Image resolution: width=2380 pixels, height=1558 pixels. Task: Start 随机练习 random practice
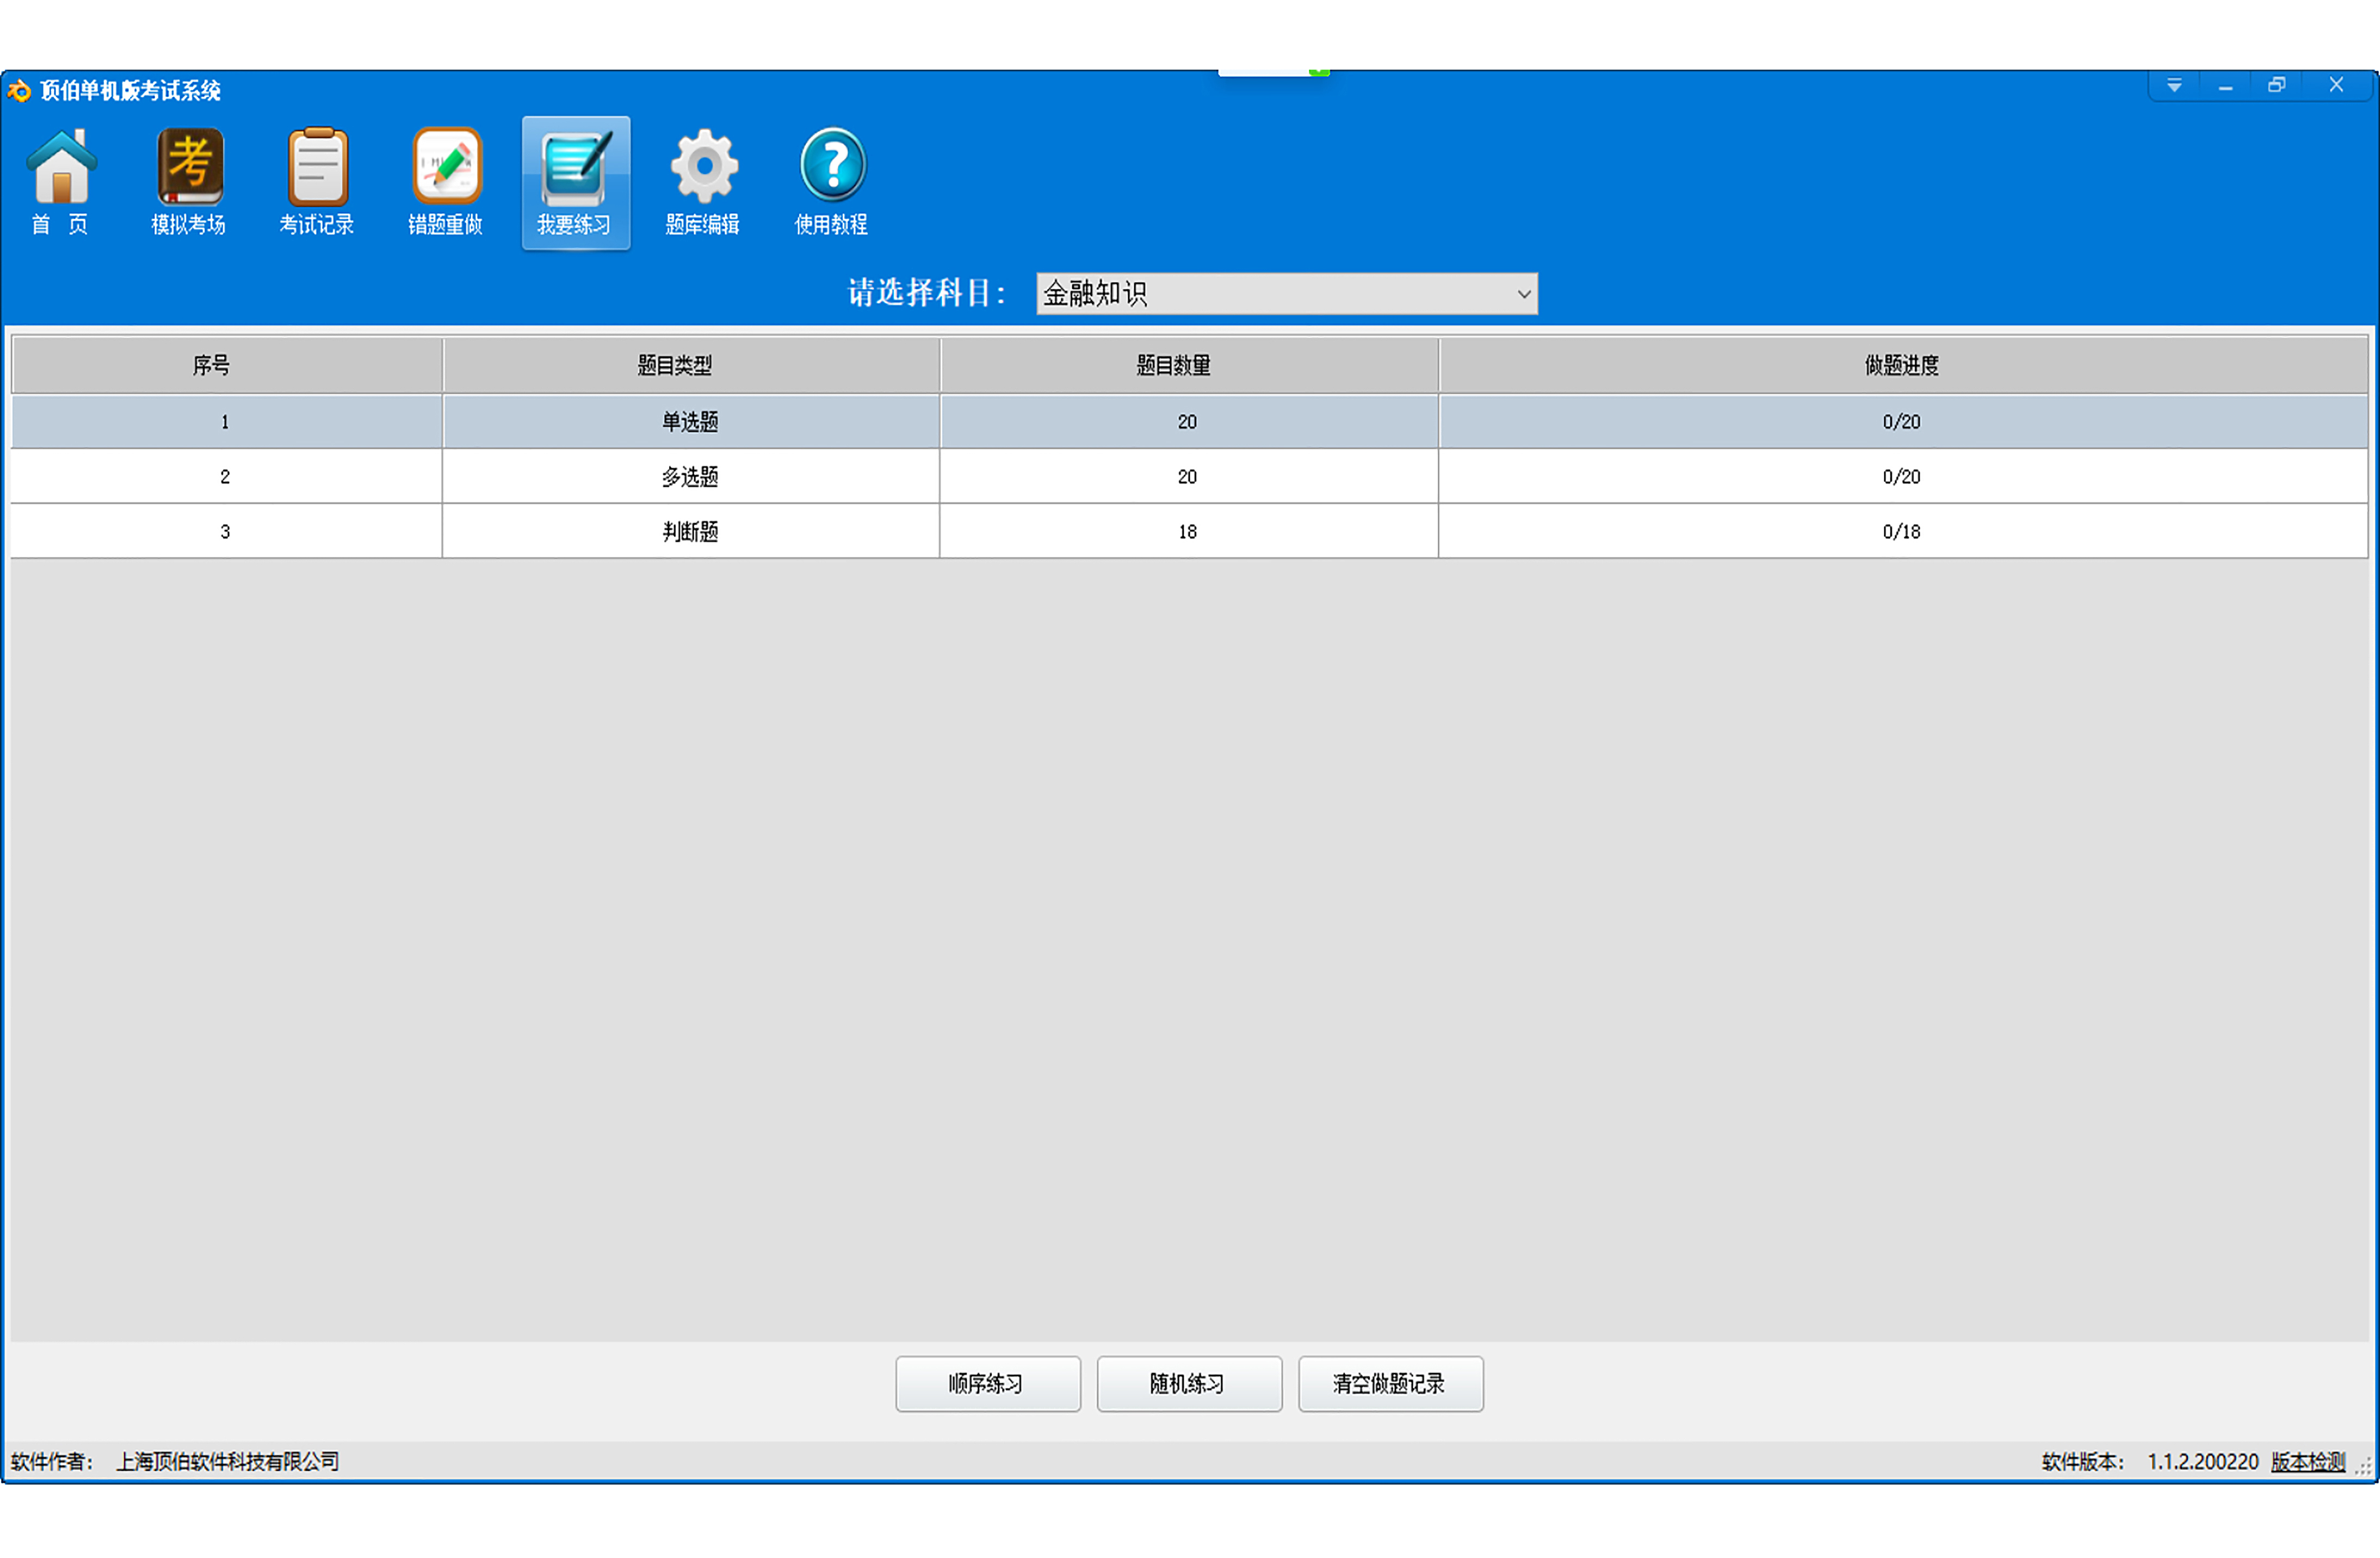click(x=1188, y=1383)
